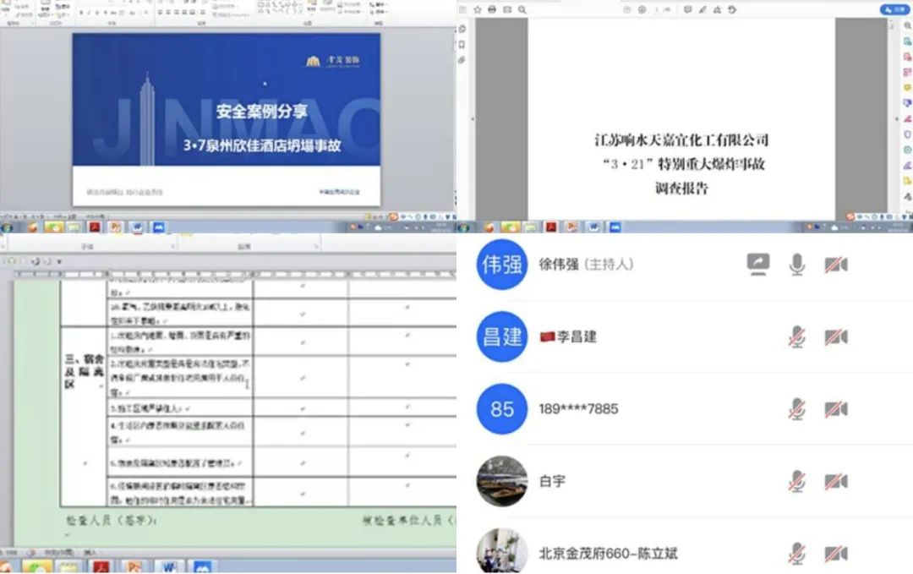Unmute the microphone for 189****7885
The image size is (913, 574).
click(x=796, y=409)
